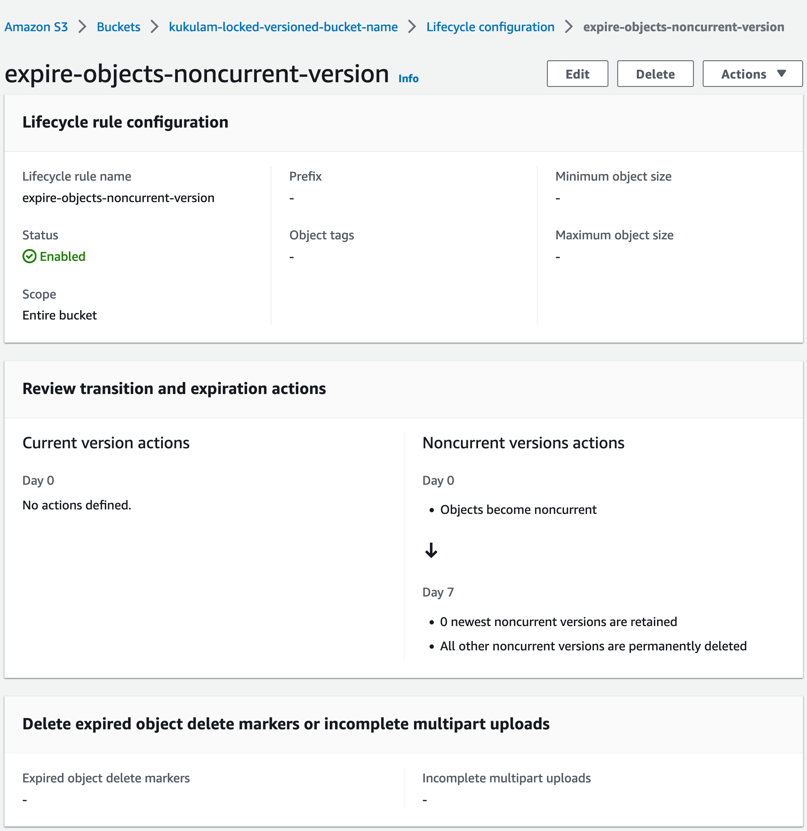The height and width of the screenshot is (831, 807).
Task: Click the Noncurrent versions actions heading
Action: pos(523,443)
